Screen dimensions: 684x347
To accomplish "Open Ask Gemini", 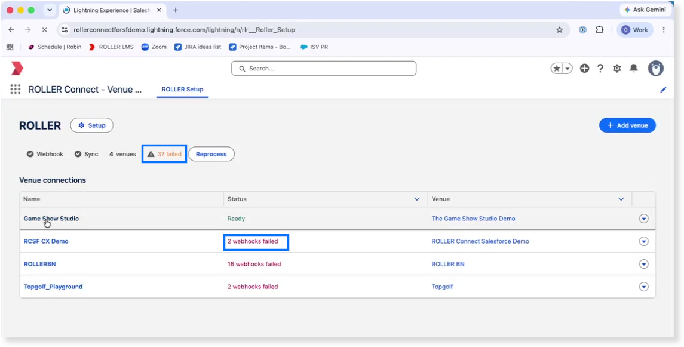I will tap(645, 10).
